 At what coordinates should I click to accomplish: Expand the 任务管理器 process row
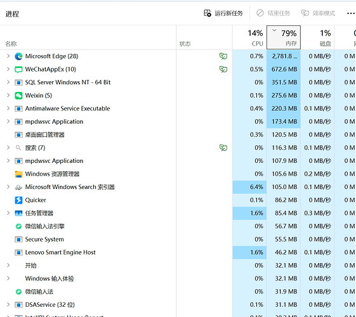pos(8,213)
